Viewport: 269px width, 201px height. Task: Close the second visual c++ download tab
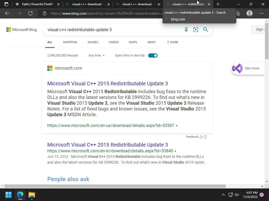pos(159,4)
